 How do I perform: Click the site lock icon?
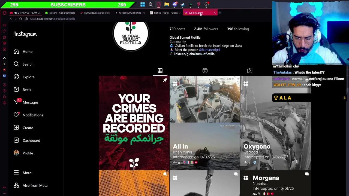tap(26, 19)
